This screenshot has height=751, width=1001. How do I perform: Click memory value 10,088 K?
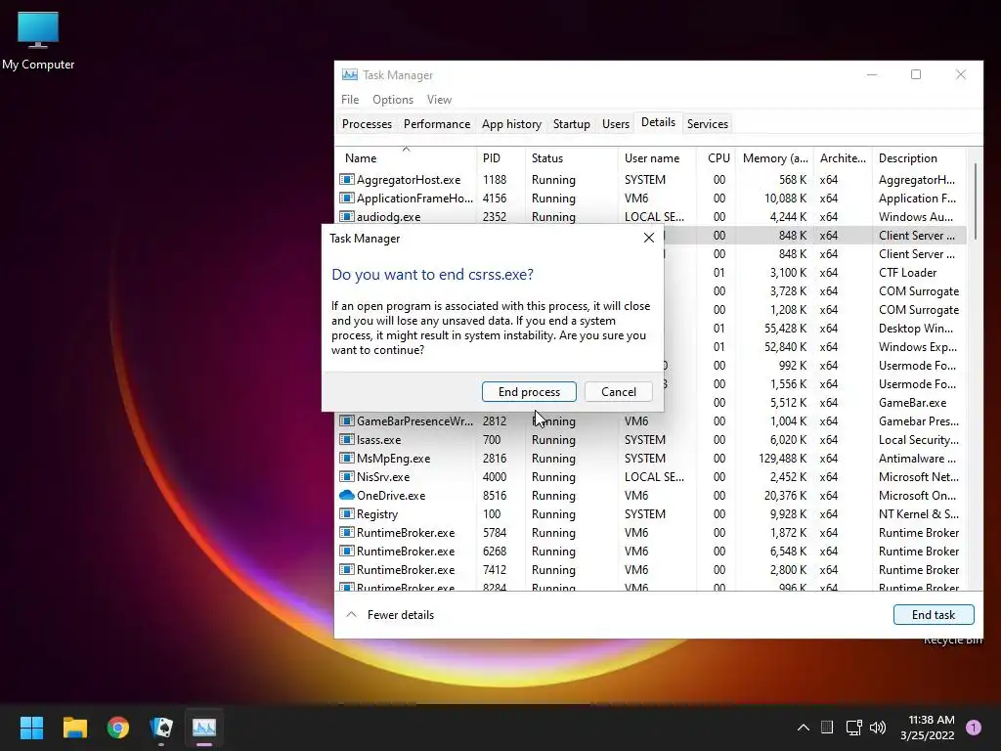[x=785, y=198]
